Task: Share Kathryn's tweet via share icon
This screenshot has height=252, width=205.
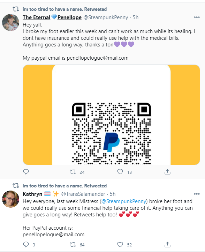Action: [167, 244]
